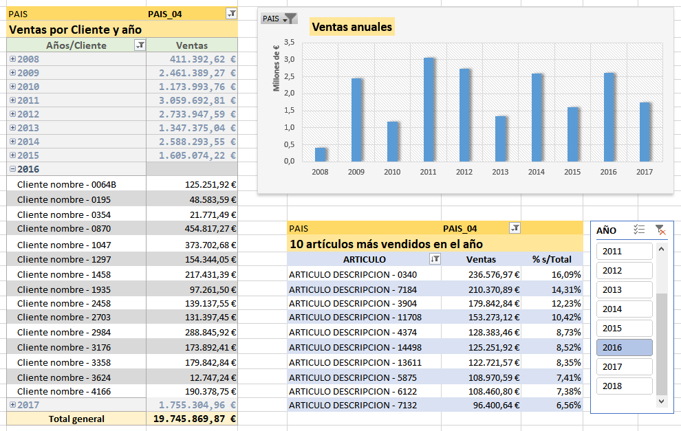Click the selected 2016 slicer item

[x=624, y=347]
